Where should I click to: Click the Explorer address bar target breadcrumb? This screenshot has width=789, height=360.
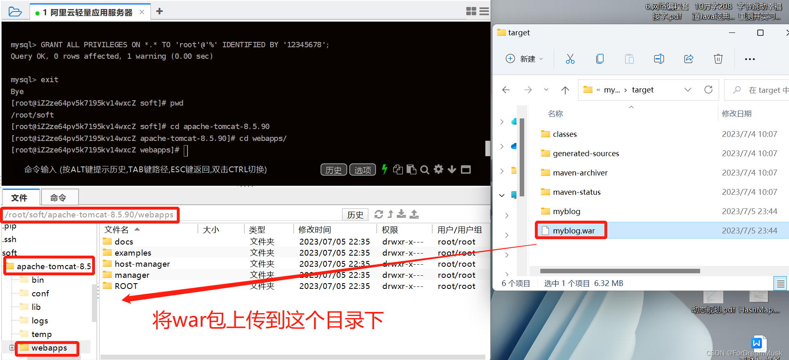(643, 90)
